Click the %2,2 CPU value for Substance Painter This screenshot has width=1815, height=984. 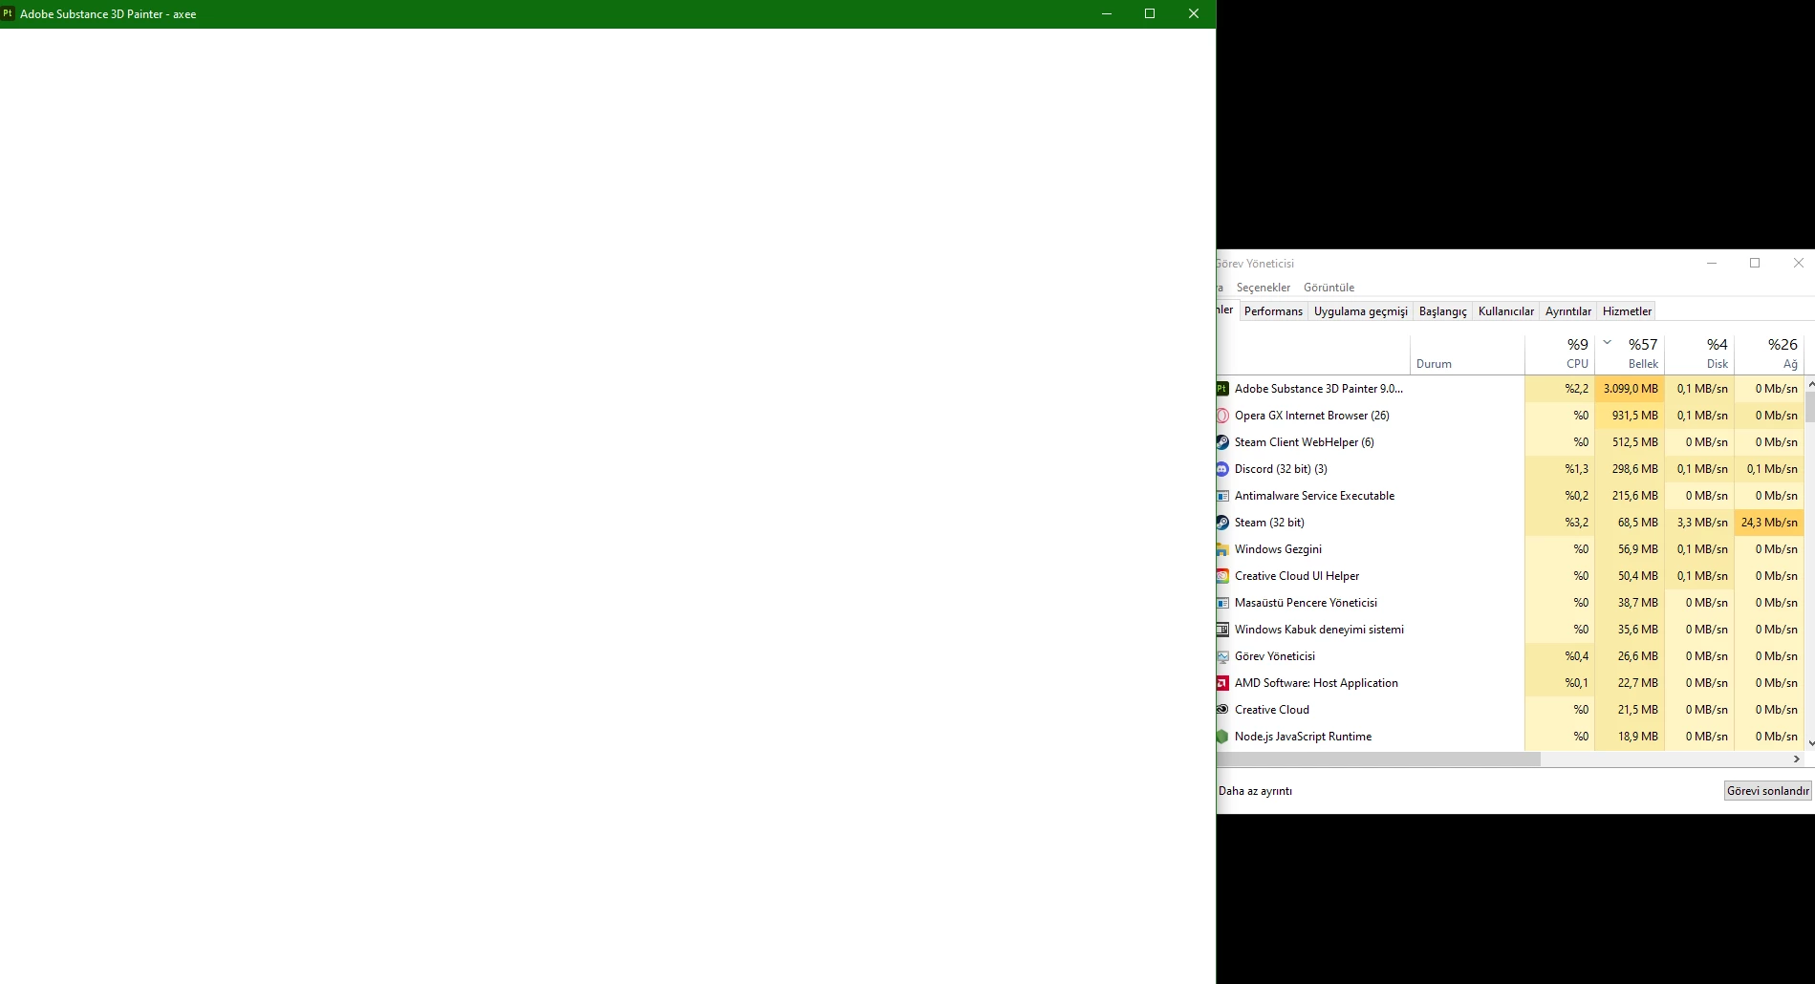click(1560, 389)
